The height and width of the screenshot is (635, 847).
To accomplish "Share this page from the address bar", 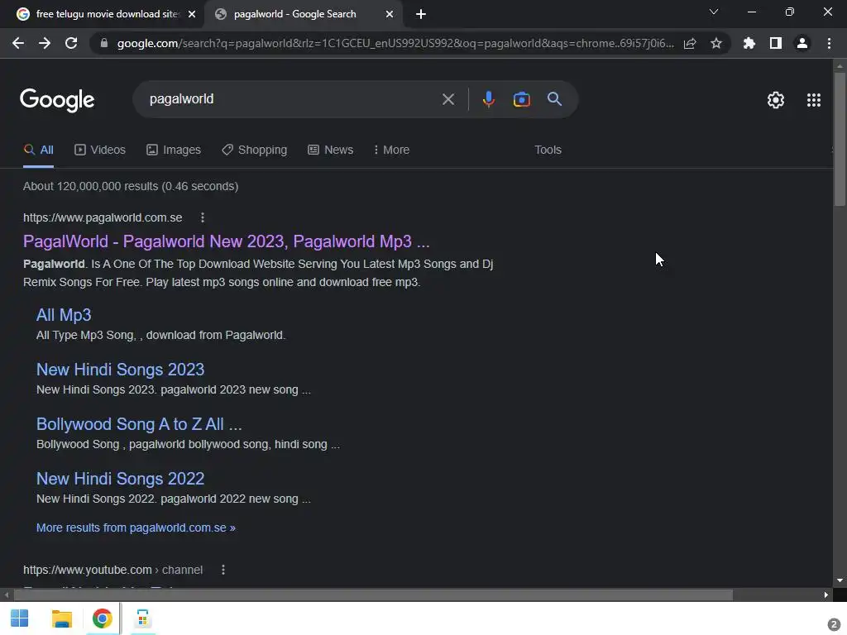I will [690, 43].
